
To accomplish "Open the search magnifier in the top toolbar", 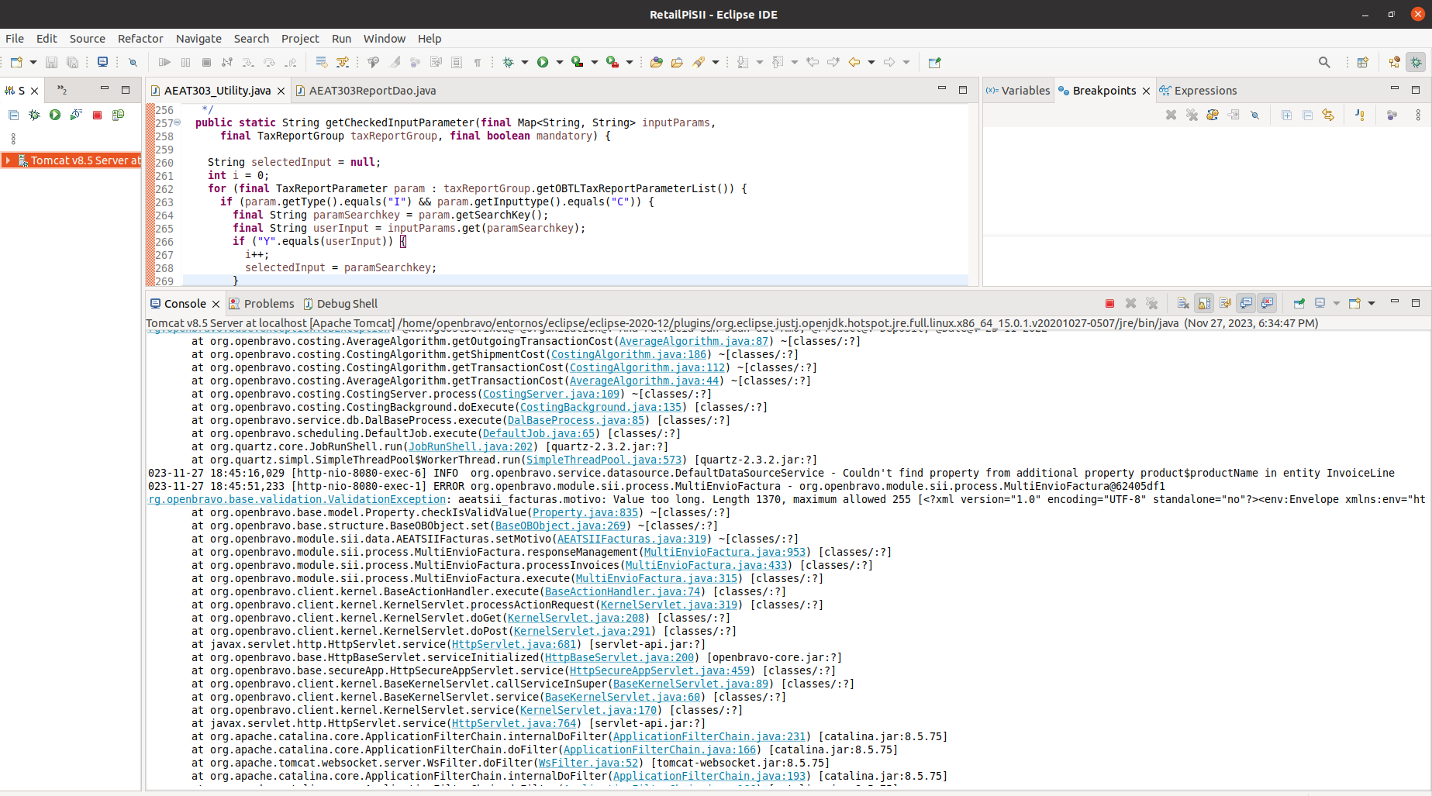I will point(1324,63).
